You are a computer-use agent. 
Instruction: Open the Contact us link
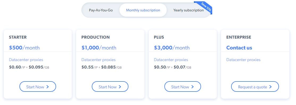(x=239, y=48)
